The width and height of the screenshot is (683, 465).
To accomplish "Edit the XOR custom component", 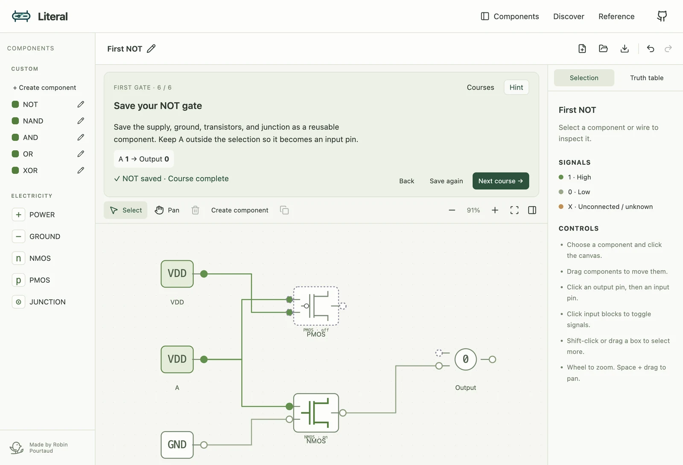I will tap(81, 170).
